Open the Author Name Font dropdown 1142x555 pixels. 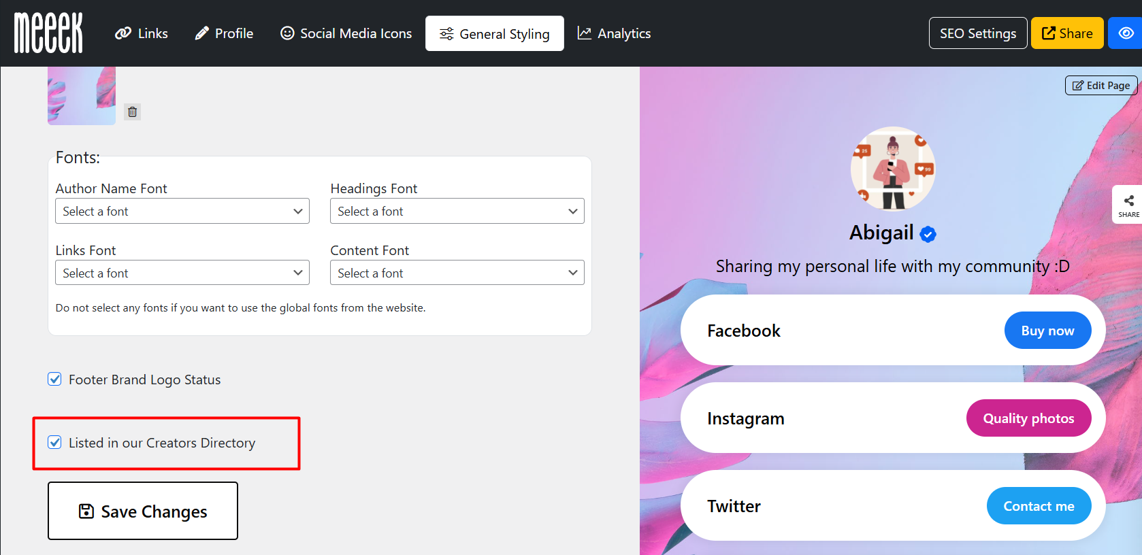[182, 212]
